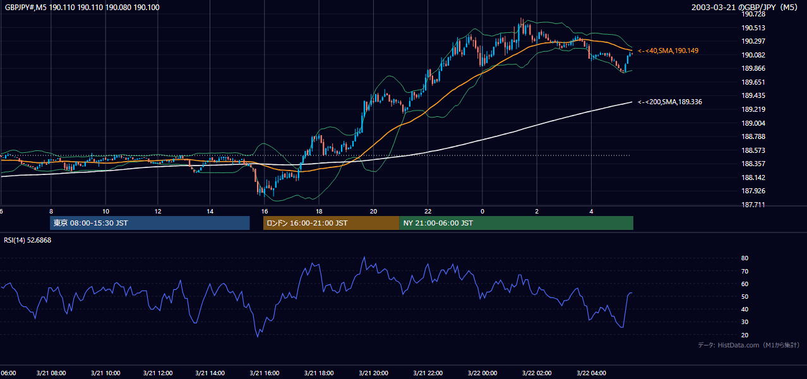807x379 pixels.
Task: Click the データ: HistData.com source credit
Action: (x=748, y=345)
